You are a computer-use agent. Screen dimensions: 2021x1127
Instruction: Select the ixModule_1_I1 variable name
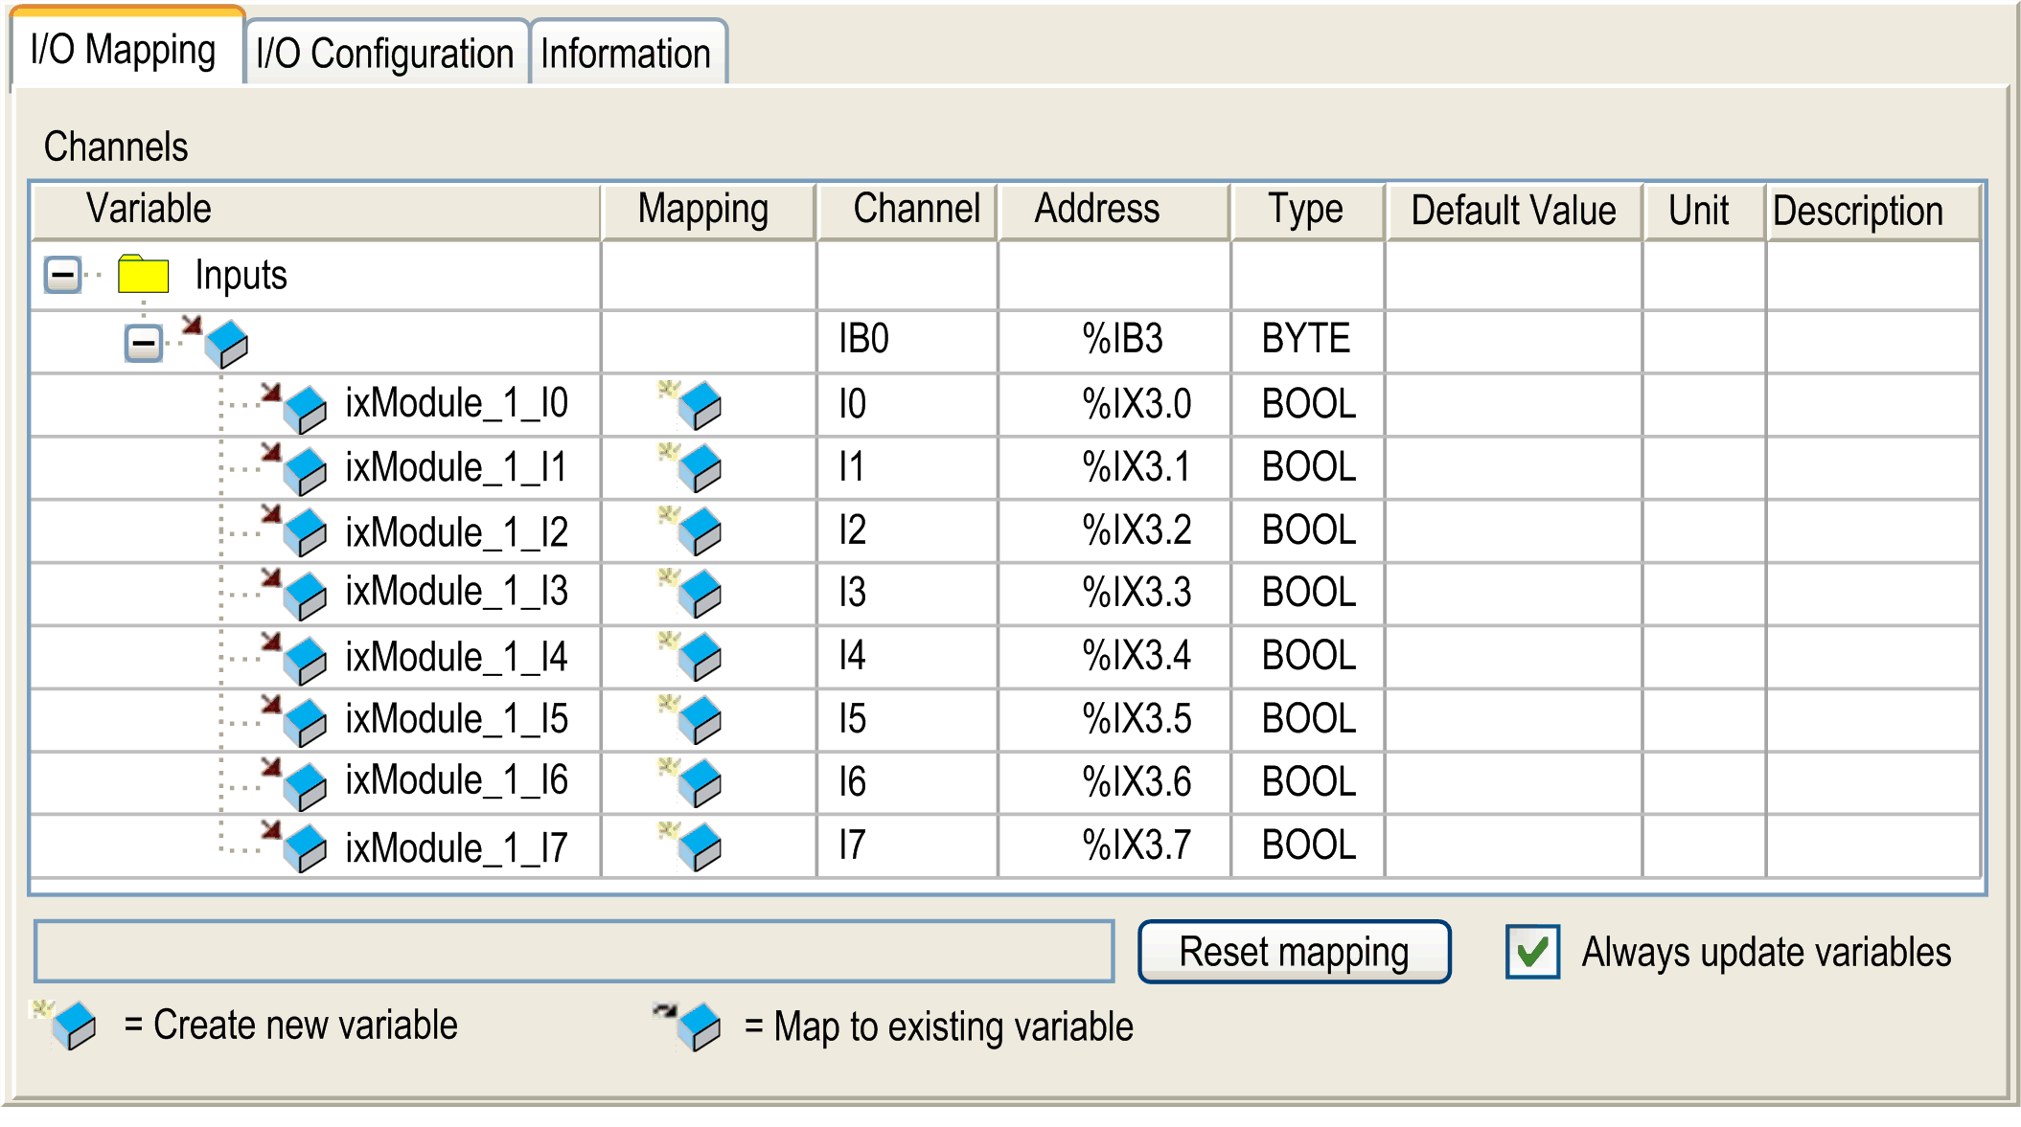click(x=457, y=467)
